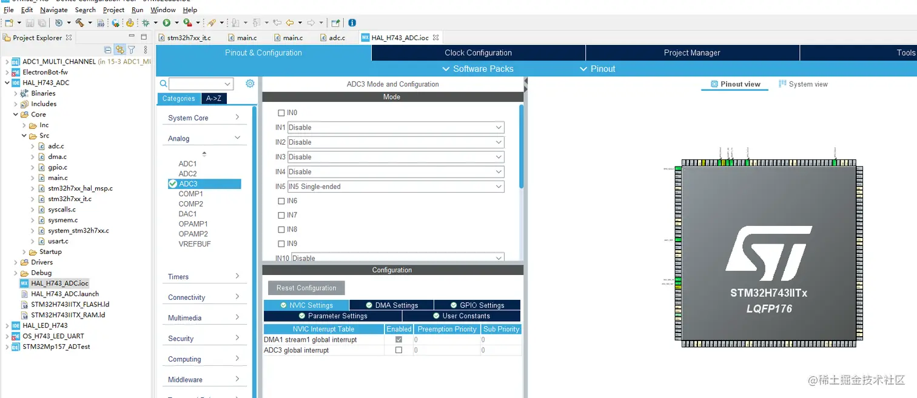Click the External Tools run icon
Screen dimensions: 917x398
(x=187, y=23)
